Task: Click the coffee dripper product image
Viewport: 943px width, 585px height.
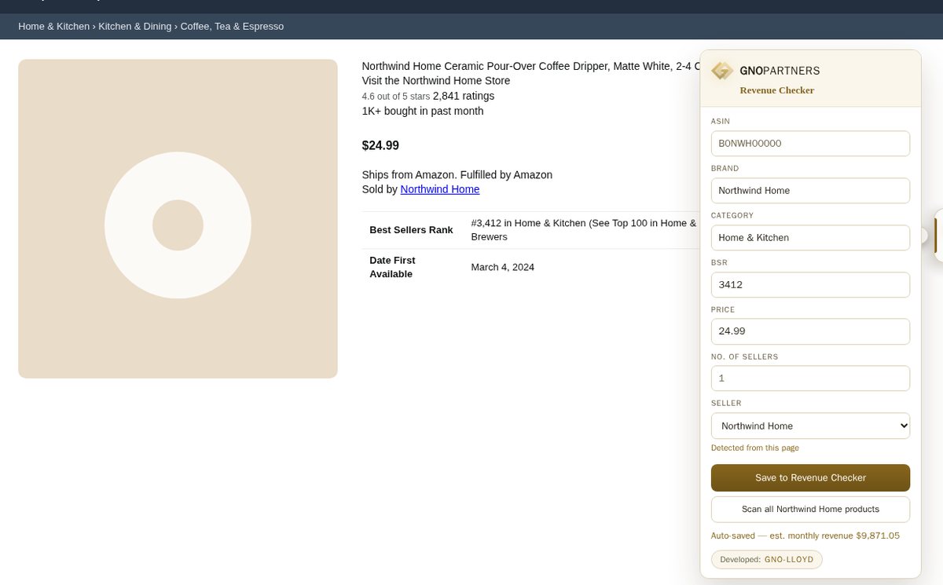Action: tap(178, 218)
